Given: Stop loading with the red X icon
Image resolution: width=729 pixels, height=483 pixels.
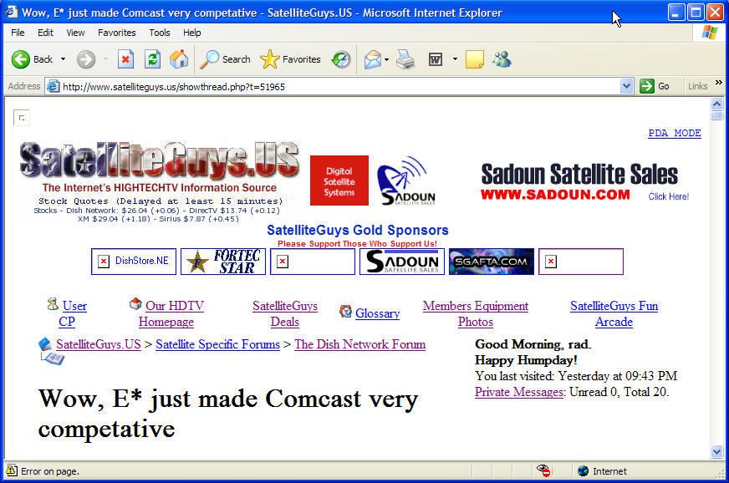Looking at the screenshot, I should click(125, 59).
